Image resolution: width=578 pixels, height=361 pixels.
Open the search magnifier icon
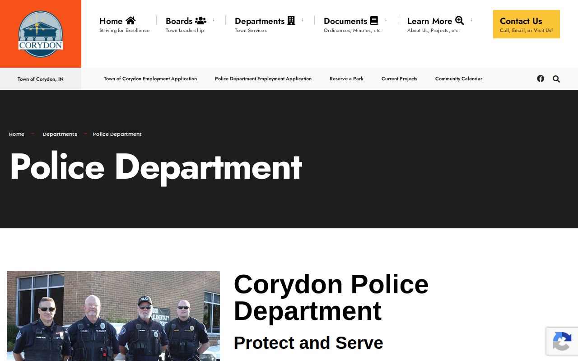pos(556,79)
